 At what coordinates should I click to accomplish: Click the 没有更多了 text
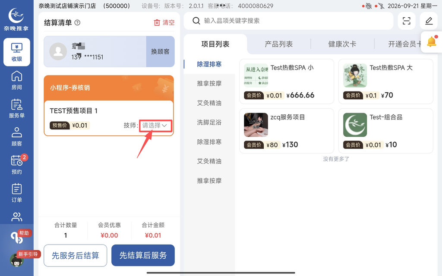pos(336,159)
